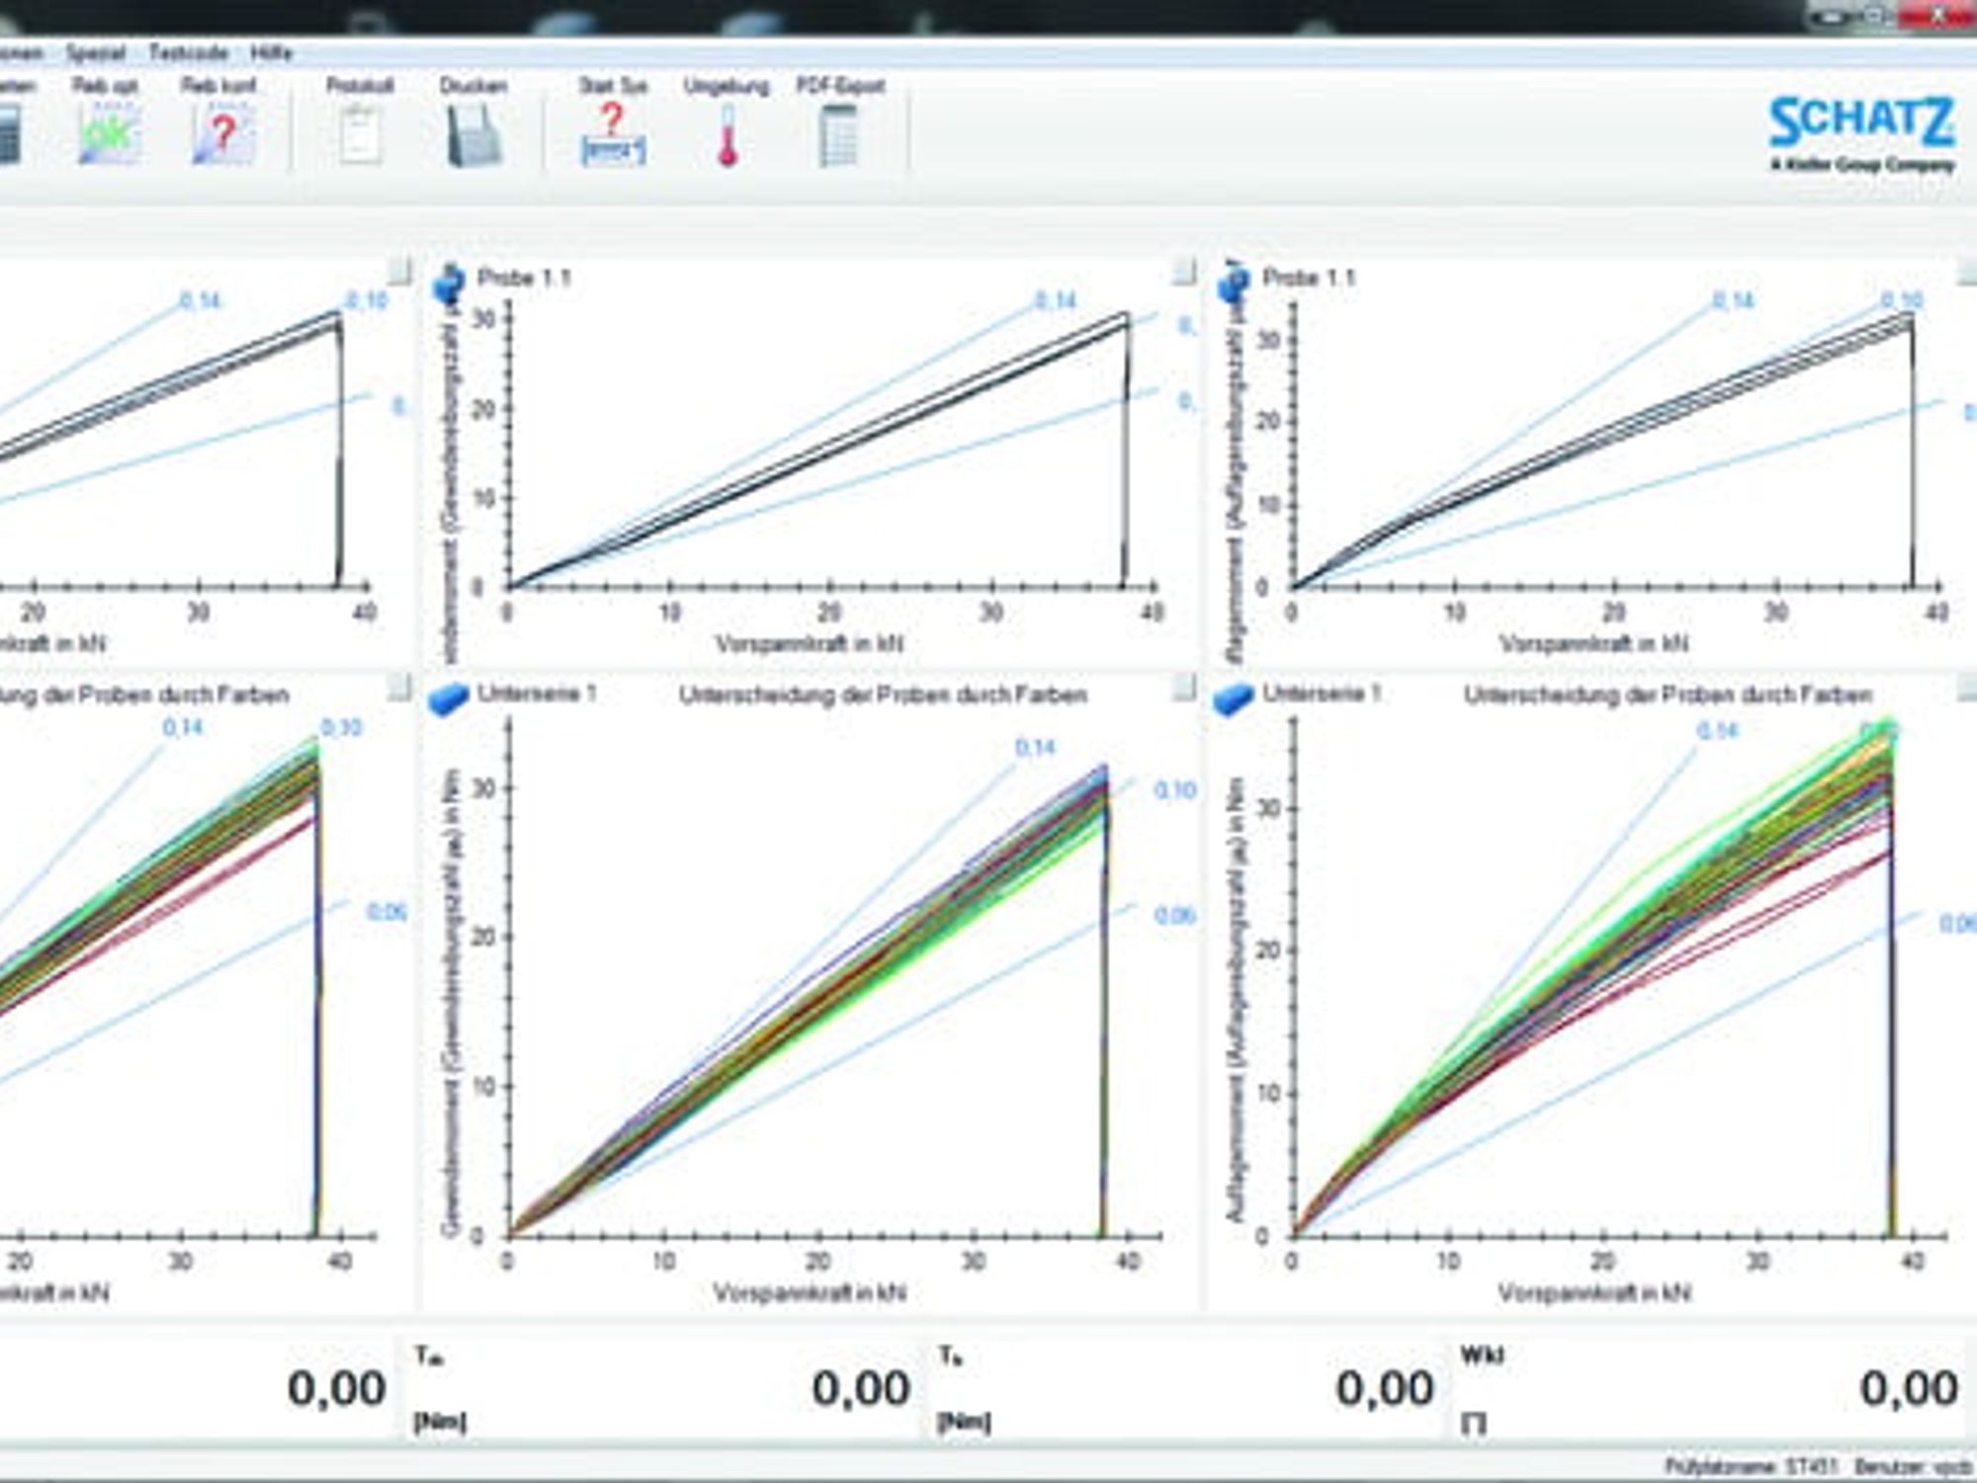Open the Spezial menu
This screenshot has height=1483, width=1977.
click(x=95, y=53)
